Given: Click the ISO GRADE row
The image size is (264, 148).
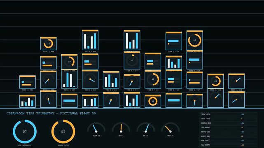Looking at the screenshot, I should (228, 127).
